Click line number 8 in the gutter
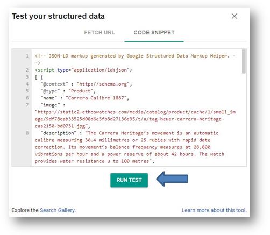This screenshot has height=235, width=270. tap(27, 133)
